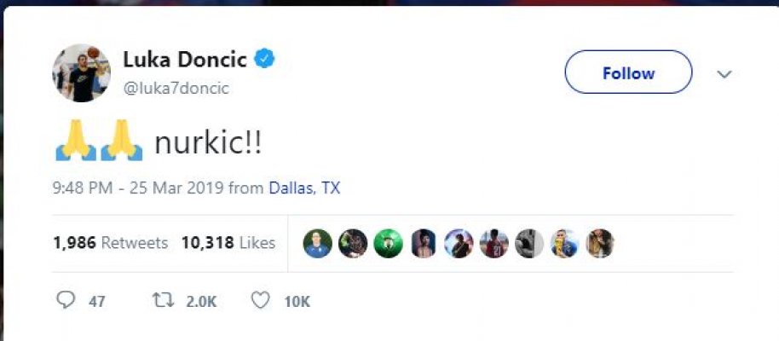This screenshot has width=779, height=341.
Task: Click the Luka Doncic display name
Action: click(x=185, y=60)
